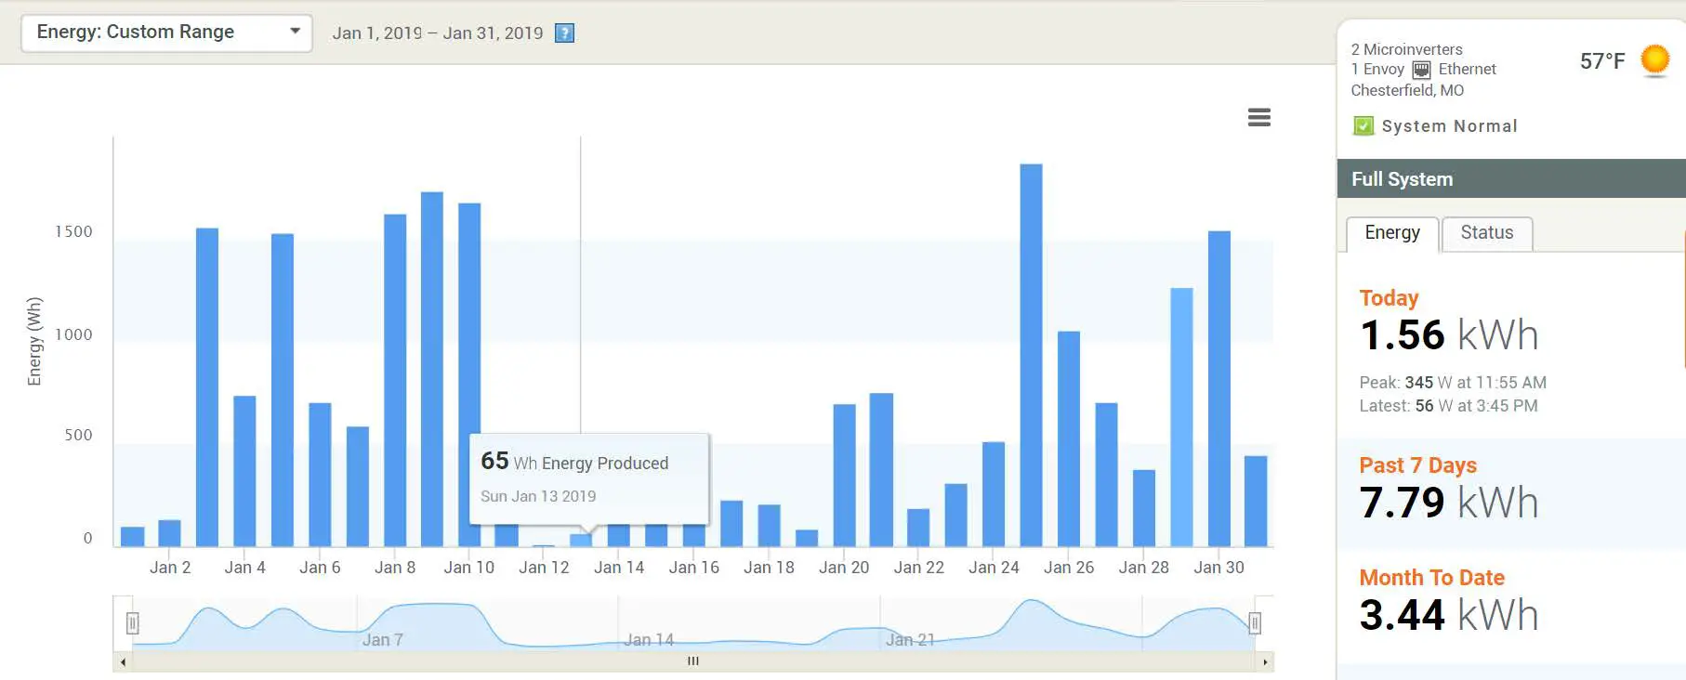The image size is (1686, 680).
Task: Select the Jan 25 tallest energy bar
Action: pyautogui.click(x=1031, y=355)
